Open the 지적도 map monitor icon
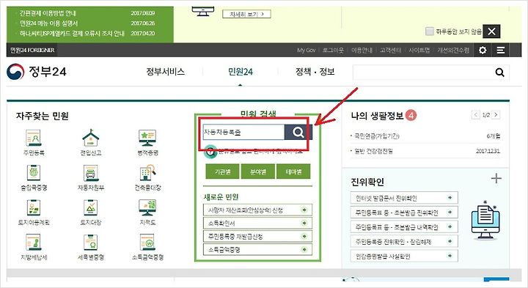This screenshot has width=528, height=288. 147,207
